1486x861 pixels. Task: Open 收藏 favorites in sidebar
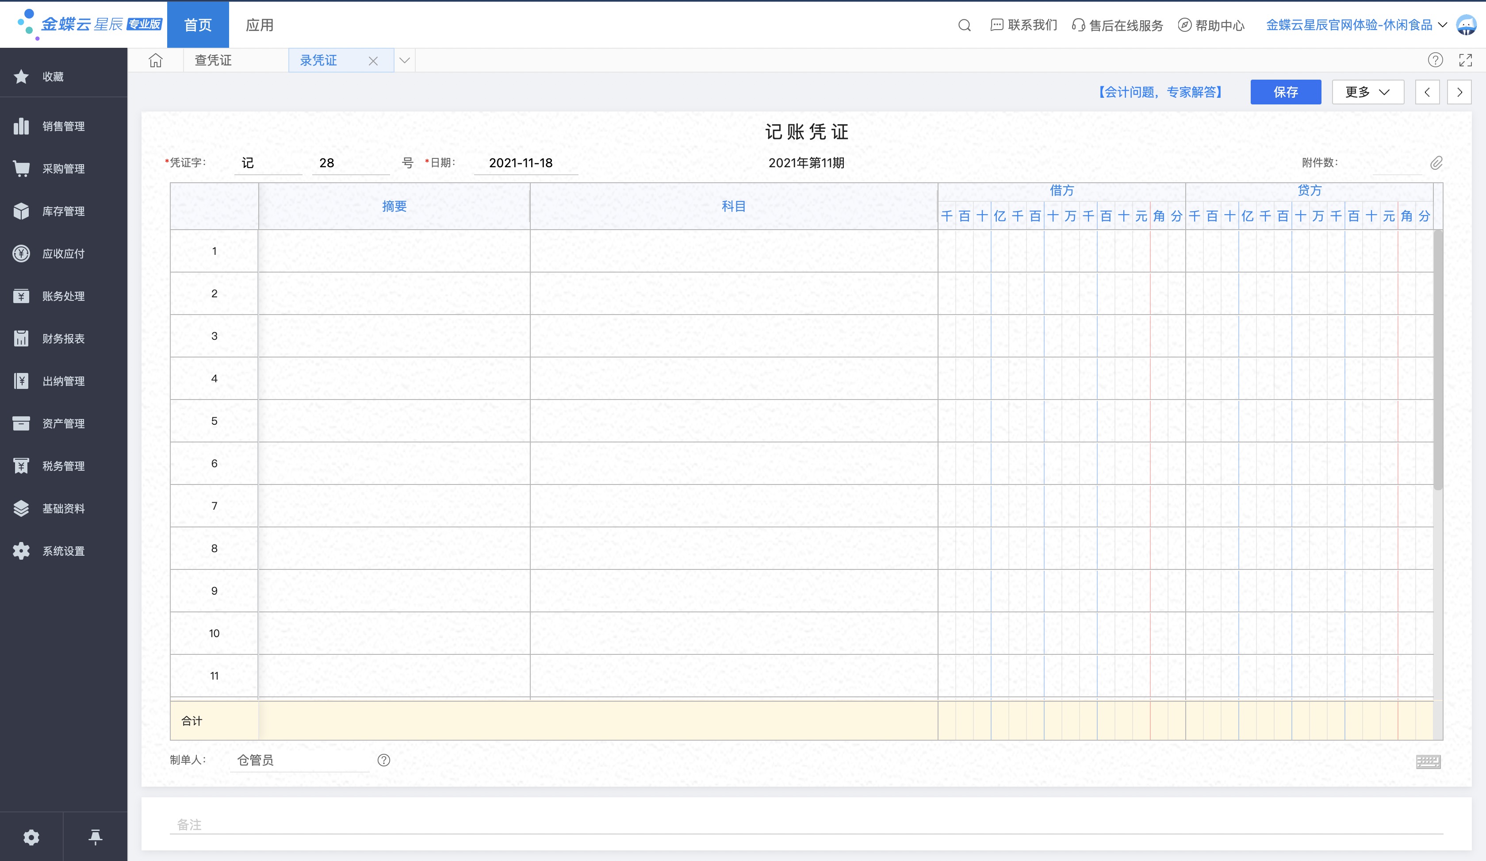[x=53, y=77]
